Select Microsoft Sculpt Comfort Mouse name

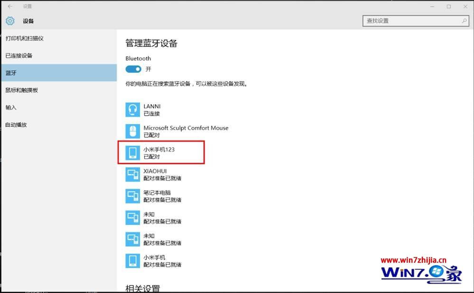186,128
